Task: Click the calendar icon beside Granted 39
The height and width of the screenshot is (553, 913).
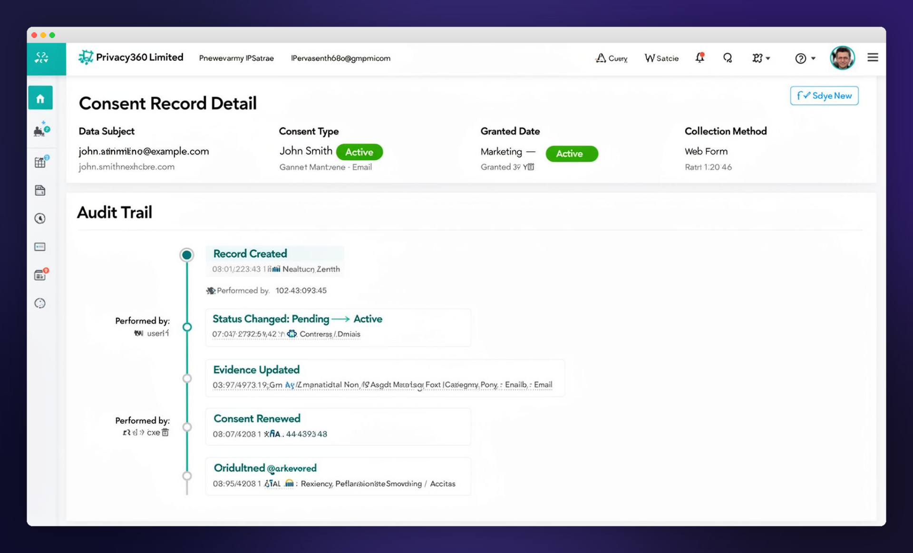Action: [531, 167]
